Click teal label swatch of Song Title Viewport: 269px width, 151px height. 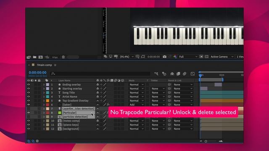(x=47, y=93)
